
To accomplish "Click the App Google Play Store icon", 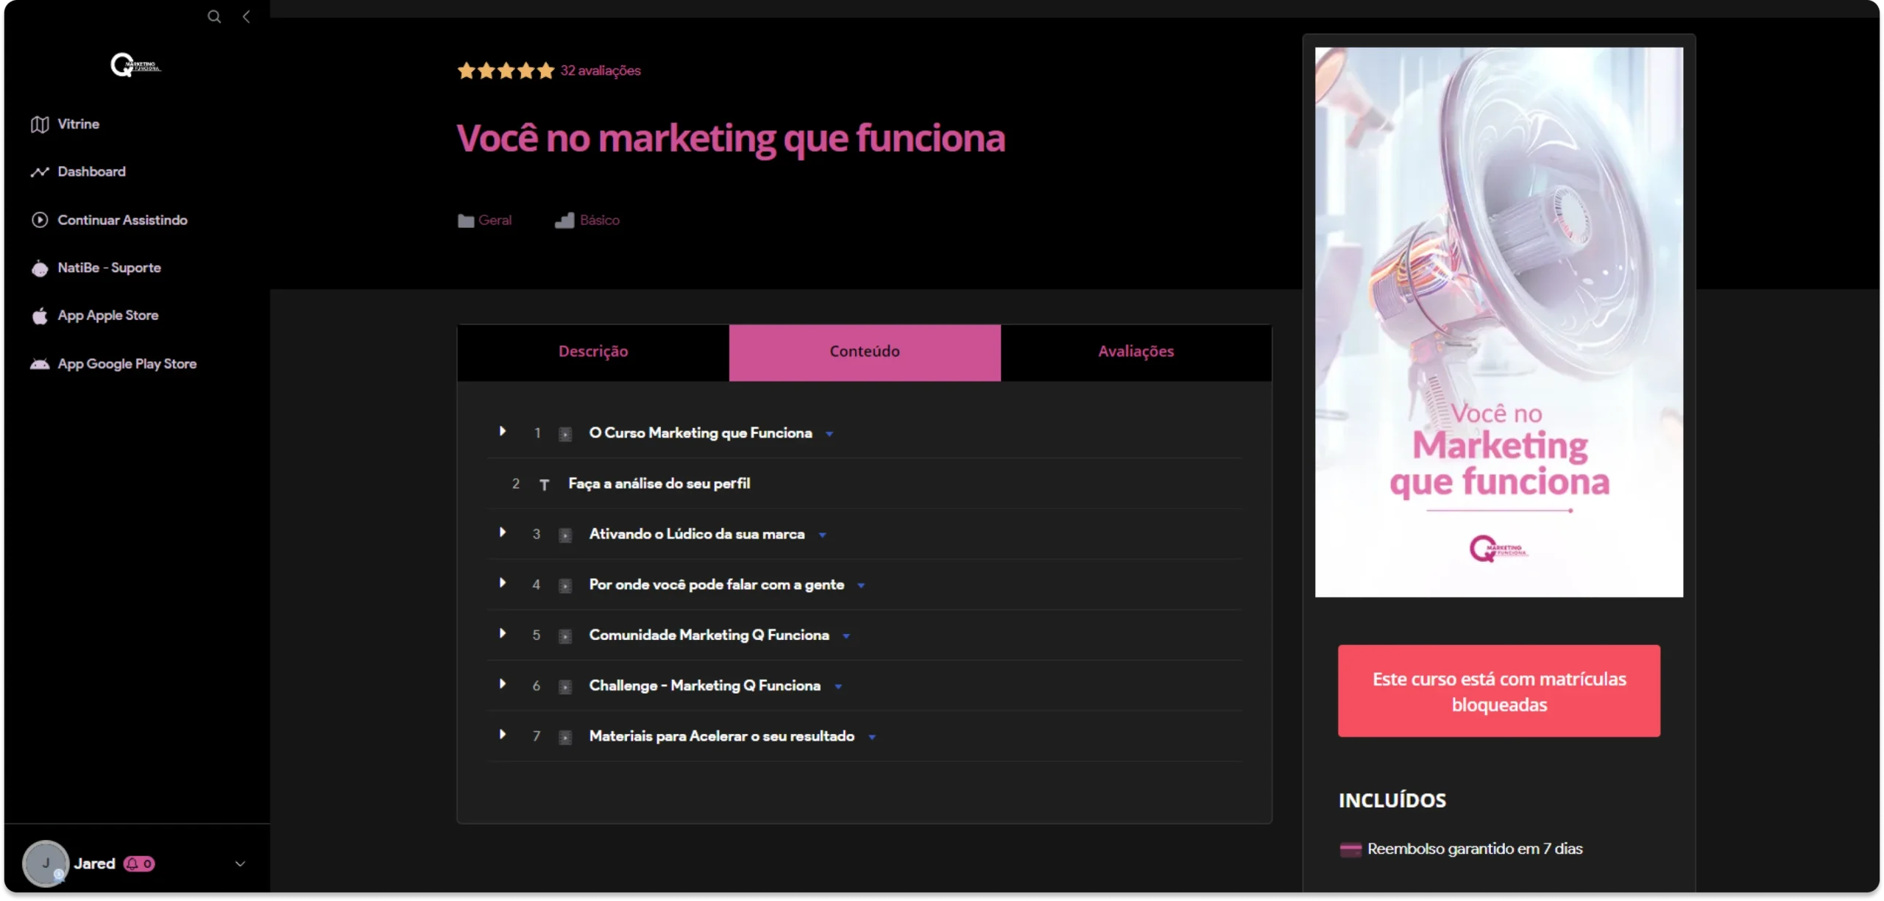I will click(40, 364).
